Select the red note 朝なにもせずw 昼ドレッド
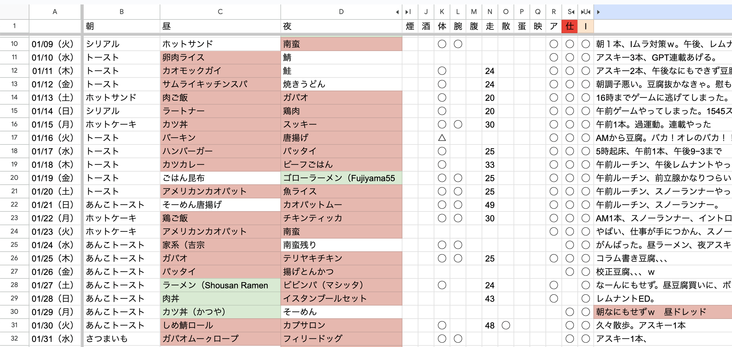The image size is (732, 347). point(663,312)
